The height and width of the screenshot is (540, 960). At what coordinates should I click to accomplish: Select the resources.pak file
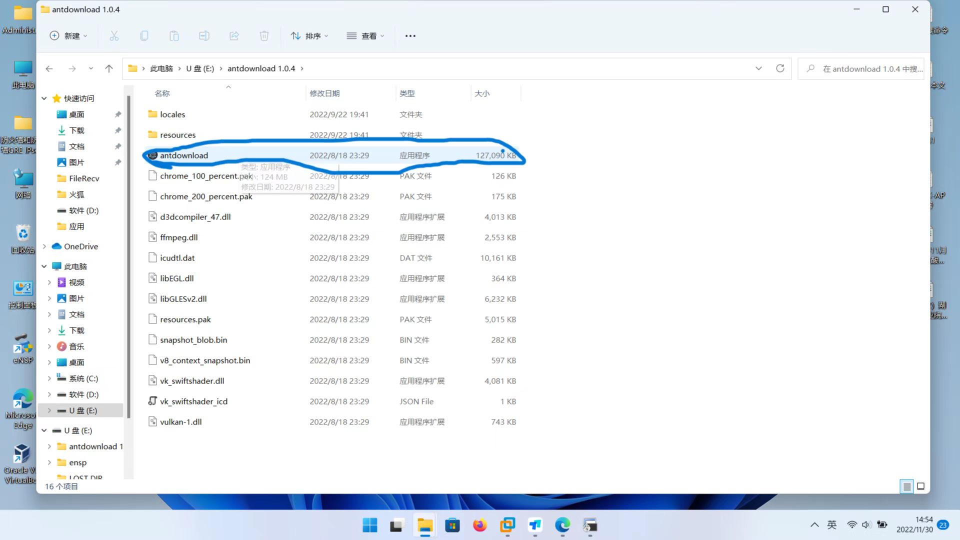[x=184, y=319]
